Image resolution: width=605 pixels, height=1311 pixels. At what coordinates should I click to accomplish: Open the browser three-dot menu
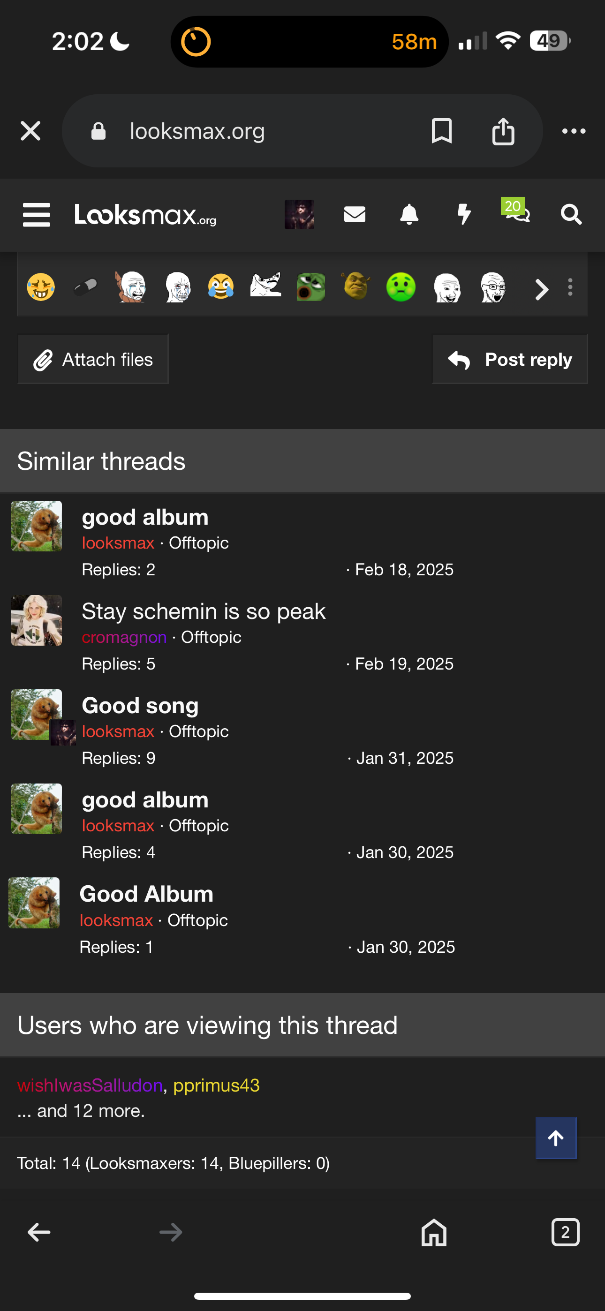(x=574, y=131)
